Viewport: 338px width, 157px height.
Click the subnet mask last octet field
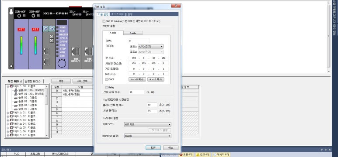click(164, 63)
